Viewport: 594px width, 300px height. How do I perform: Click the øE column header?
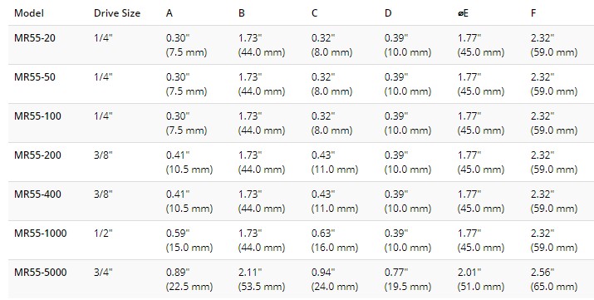(x=463, y=13)
